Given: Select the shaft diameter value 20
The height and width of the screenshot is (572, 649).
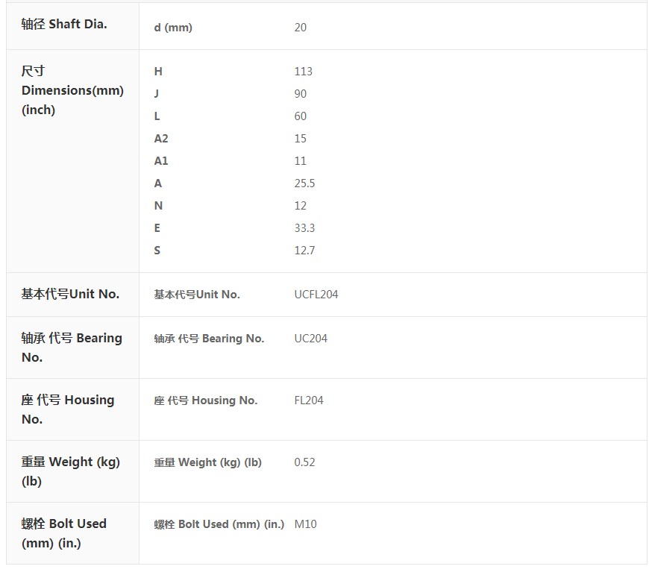Looking at the screenshot, I should pos(301,28).
